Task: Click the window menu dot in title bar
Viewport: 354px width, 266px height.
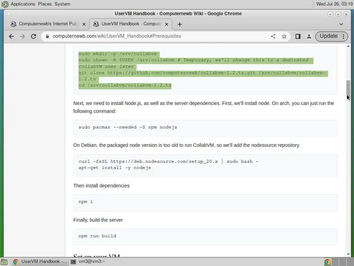Action: click(9, 14)
